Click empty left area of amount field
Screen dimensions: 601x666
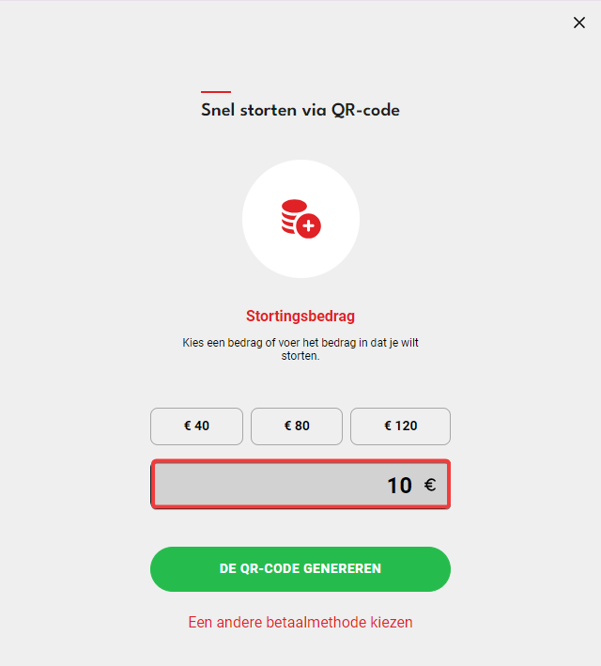tap(254, 484)
